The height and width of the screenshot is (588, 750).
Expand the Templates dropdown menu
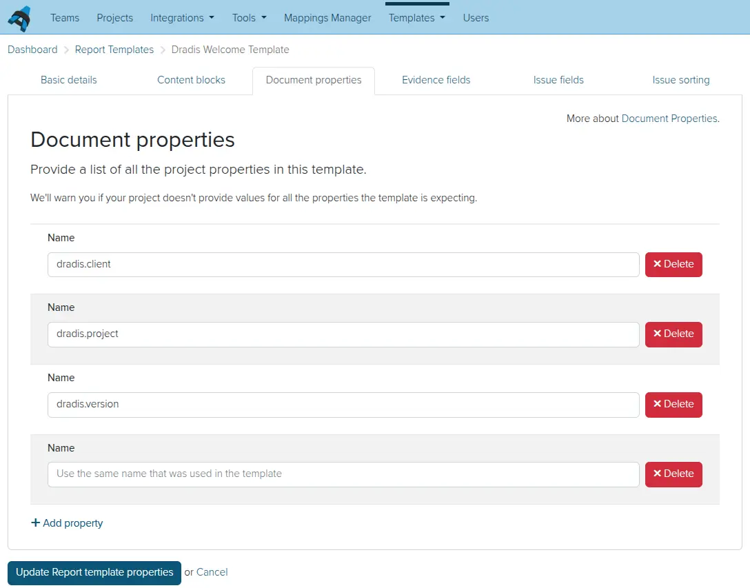click(x=416, y=18)
